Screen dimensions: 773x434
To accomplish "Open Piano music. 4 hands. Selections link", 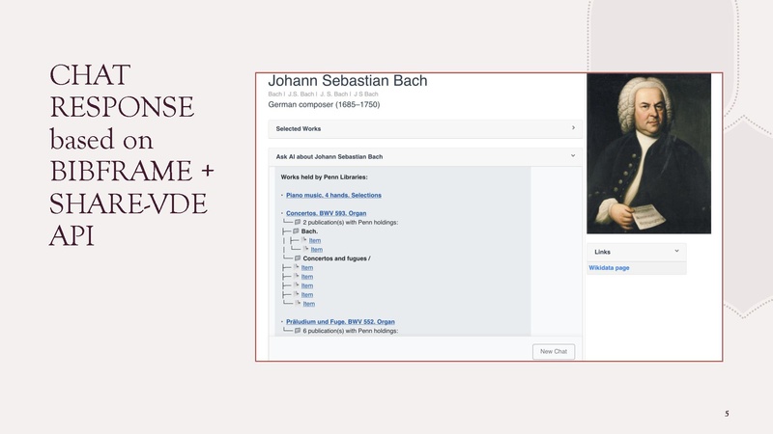I will click(x=333, y=196).
